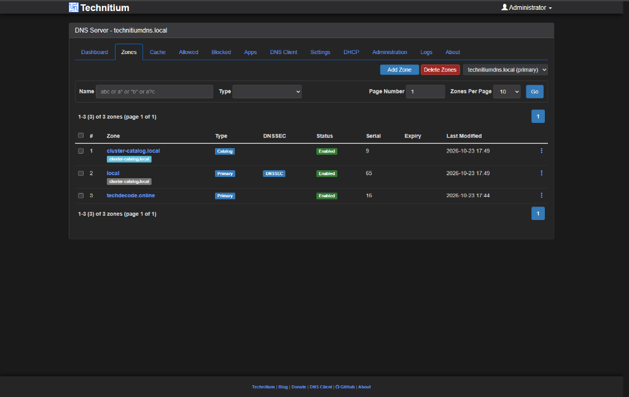The image size is (629, 397).
Task: Switch to the DHCP tab
Action: point(351,52)
